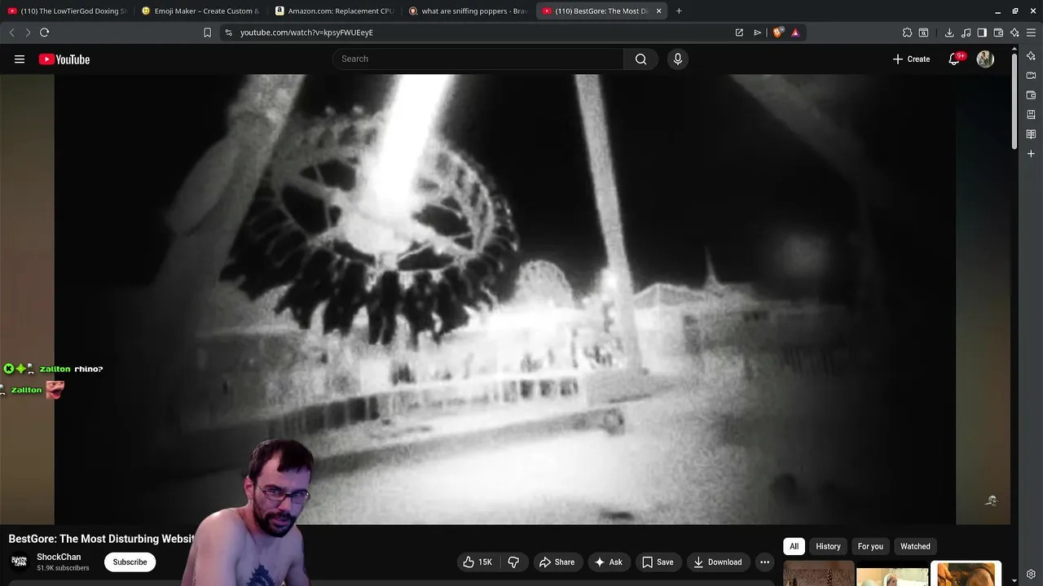Open the YouTube account avatar menu

point(985,59)
